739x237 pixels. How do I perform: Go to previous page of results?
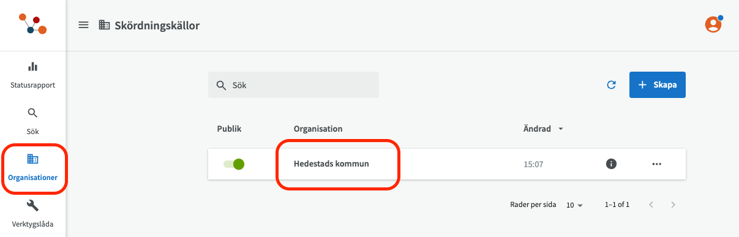[651, 205]
